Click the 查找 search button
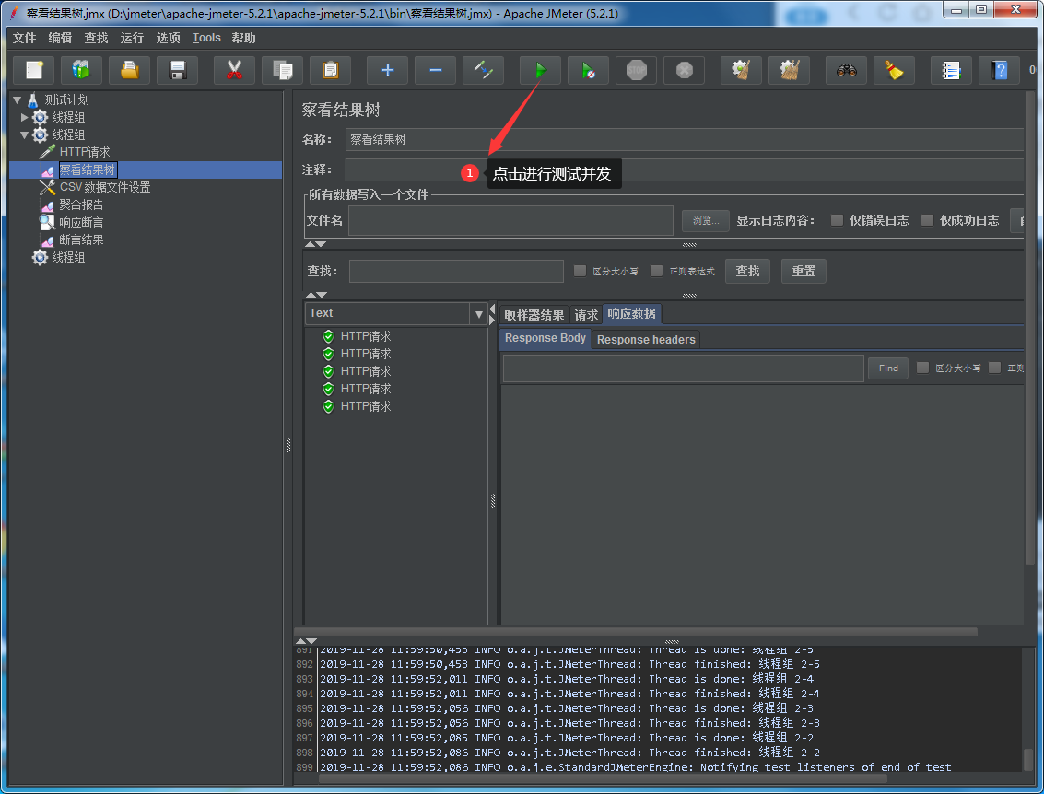This screenshot has width=1044, height=794. pyautogui.click(x=747, y=271)
